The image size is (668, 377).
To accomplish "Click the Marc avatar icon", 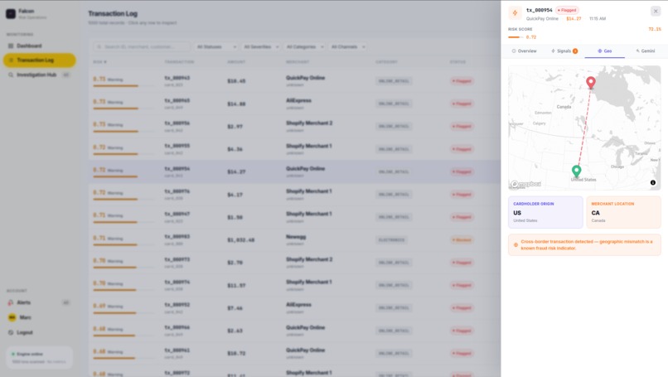I will pyautogui.click(x=12, y=317).
